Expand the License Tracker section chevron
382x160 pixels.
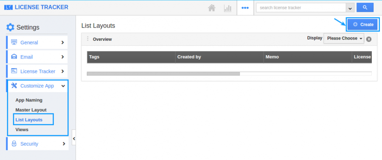(63, 71)
